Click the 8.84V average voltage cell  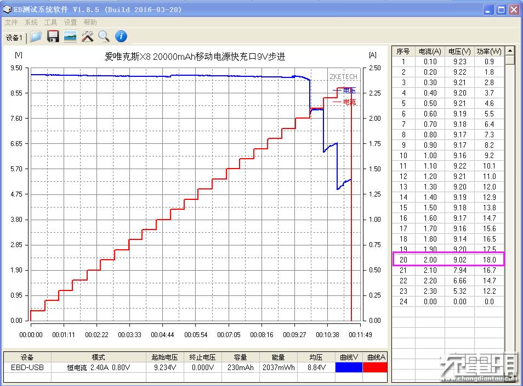coord(316,368)
